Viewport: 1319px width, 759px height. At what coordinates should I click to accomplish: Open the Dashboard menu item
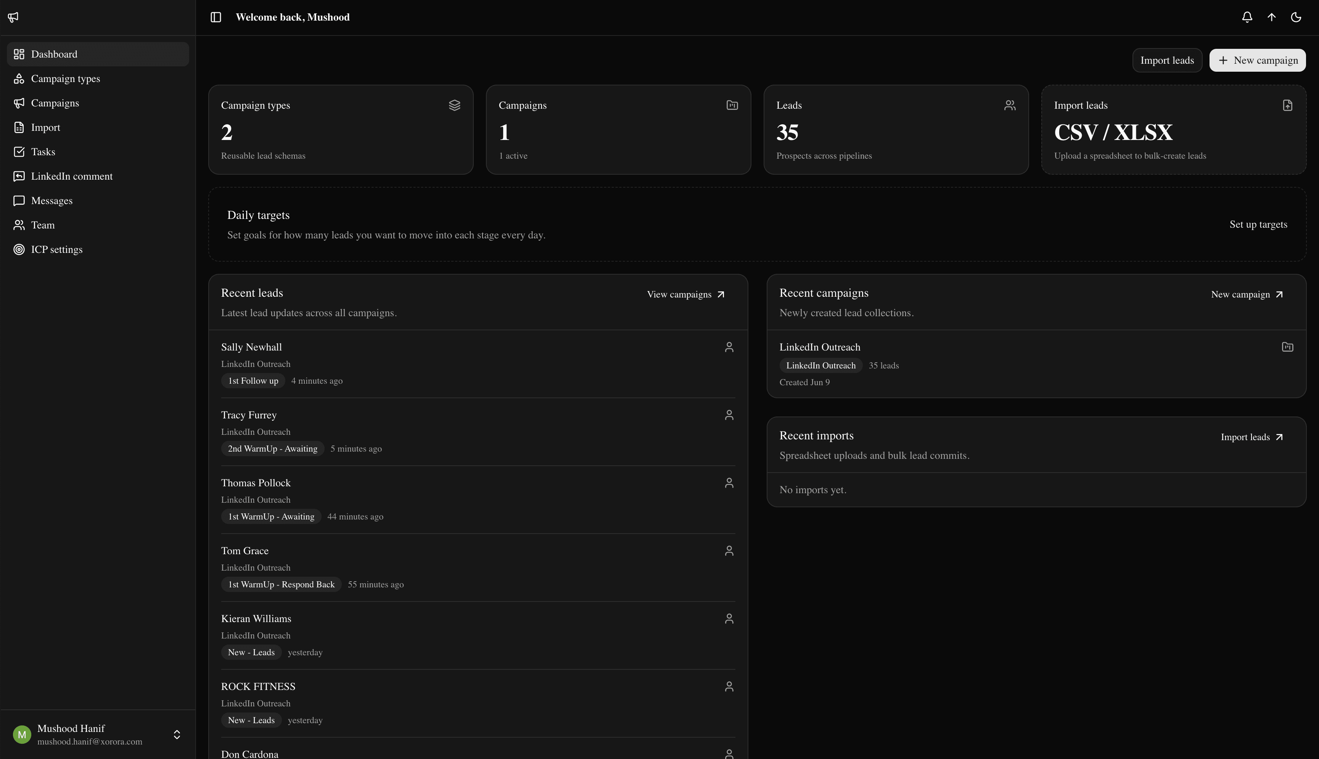pyautogui.click(x=98, y=54)
